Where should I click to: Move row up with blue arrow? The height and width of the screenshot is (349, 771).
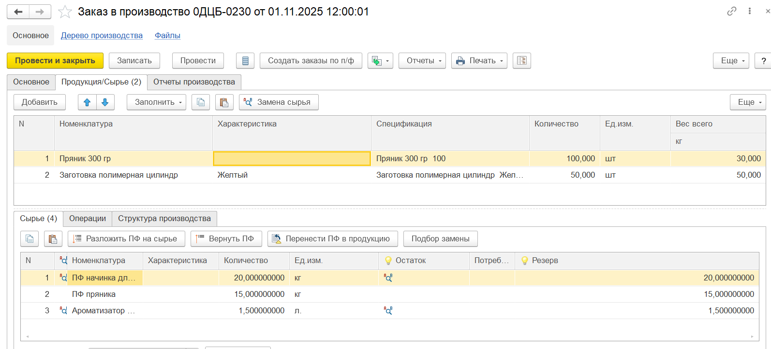(87, 102)
